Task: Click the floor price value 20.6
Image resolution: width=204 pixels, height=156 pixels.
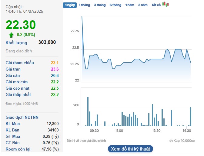Action: (55, 75)
